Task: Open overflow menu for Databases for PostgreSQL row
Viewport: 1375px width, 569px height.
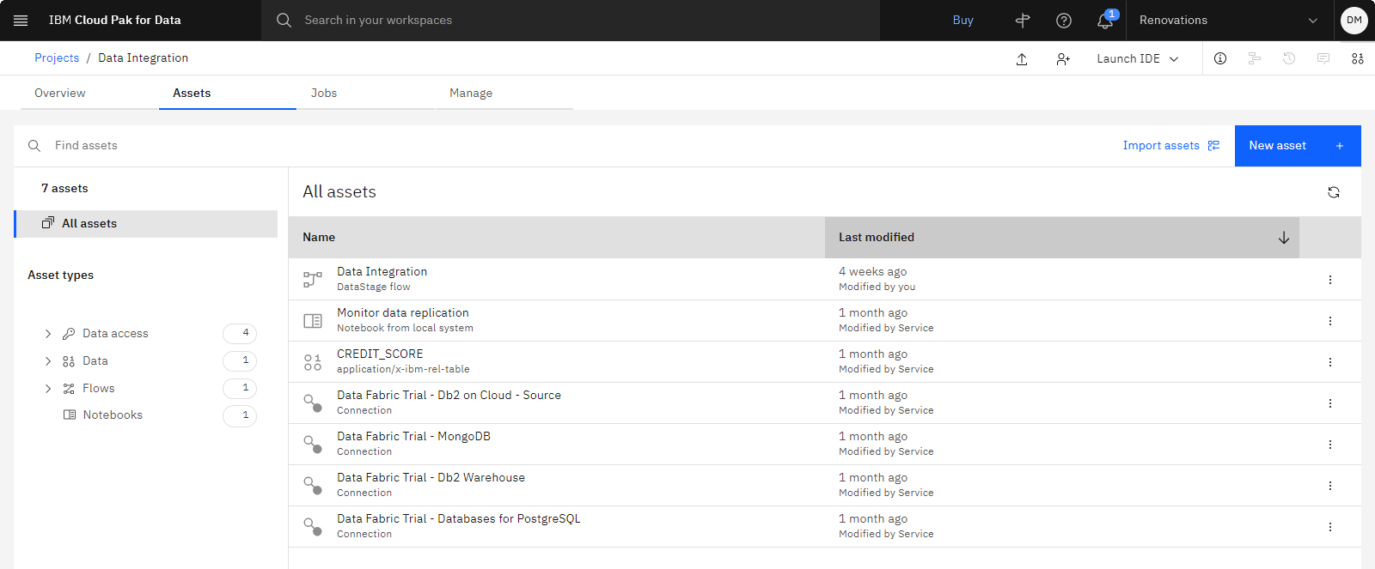Action: [x=1330, y=527]
